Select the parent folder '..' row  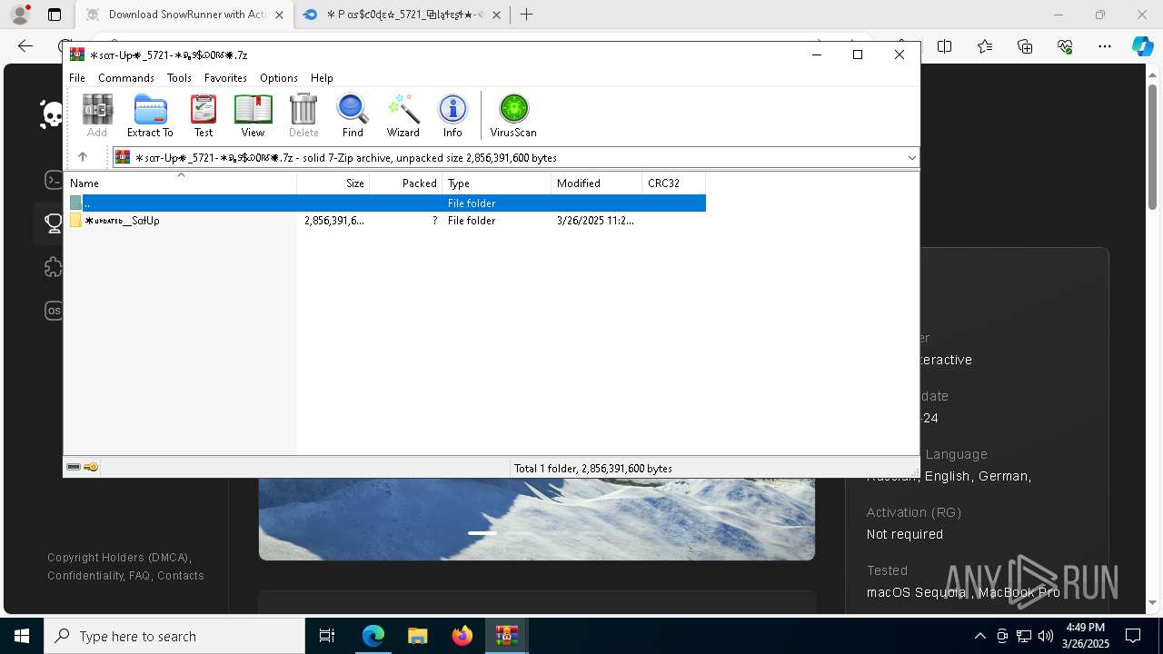tap(386, 203)
